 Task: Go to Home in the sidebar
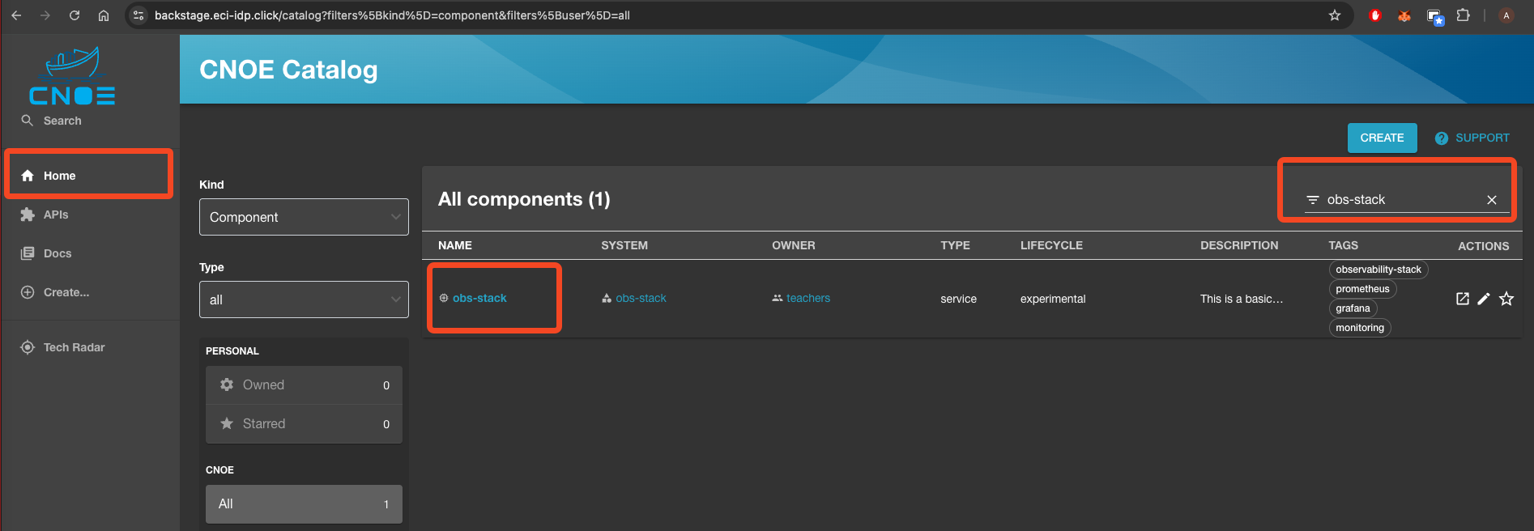tap(59, 176)
